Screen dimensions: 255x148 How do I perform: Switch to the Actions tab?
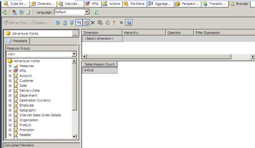[x=112, y=4]
